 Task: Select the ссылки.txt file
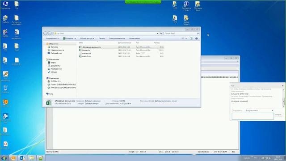pos(121,53)
